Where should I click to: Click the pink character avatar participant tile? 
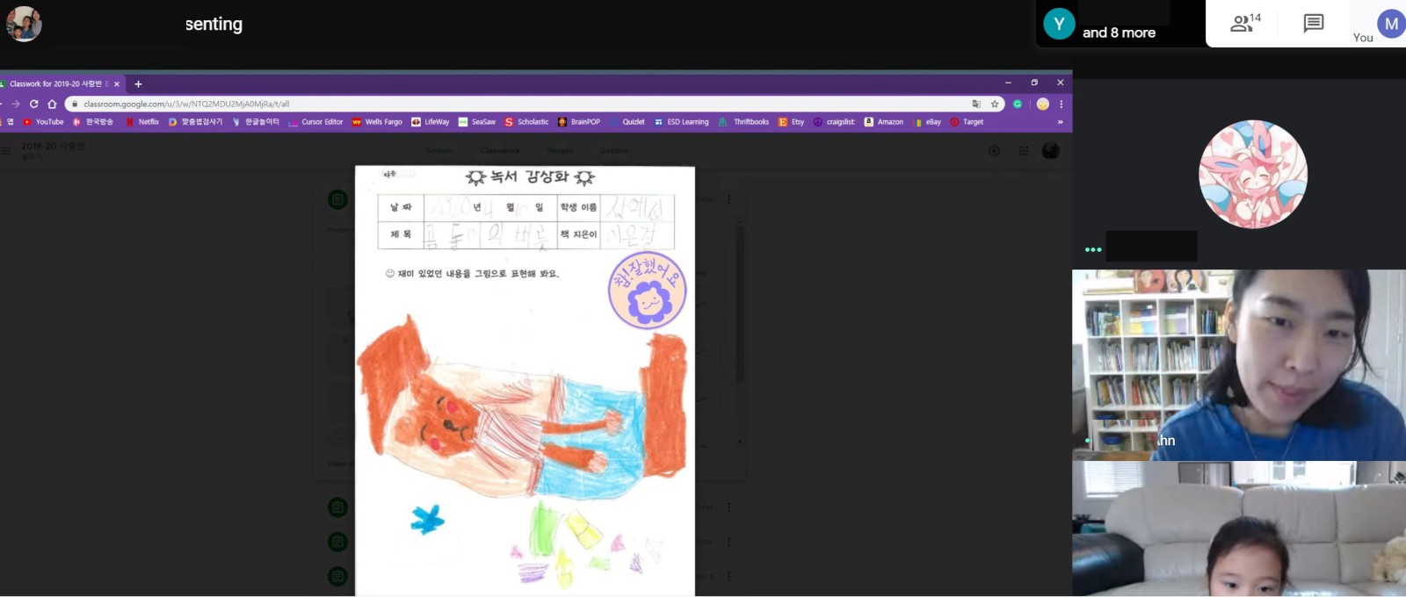pyautogui.click(x=1253, y=174)
